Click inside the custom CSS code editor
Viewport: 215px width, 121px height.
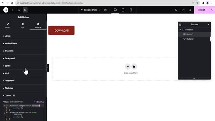click(23, 113)
